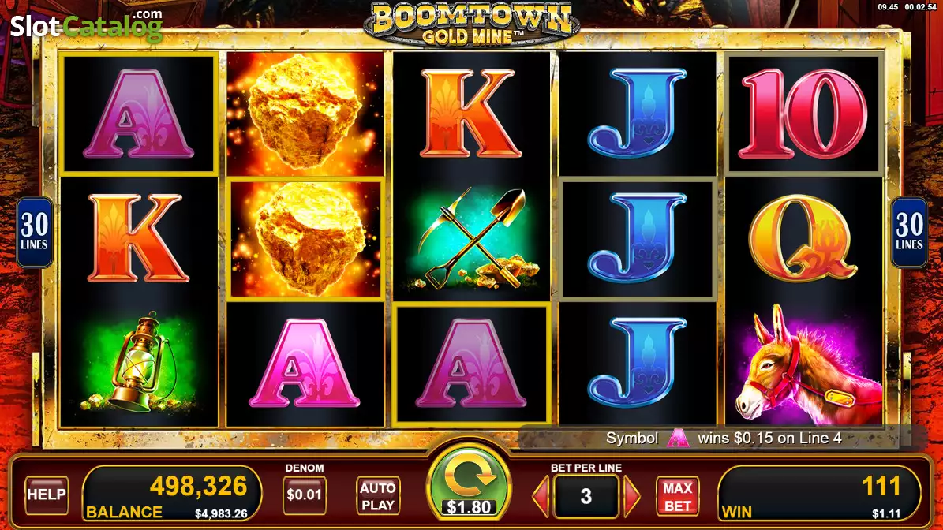Click the left 30 LINES badge
Viewport: 943px width, 530px height.
point(34,232)
